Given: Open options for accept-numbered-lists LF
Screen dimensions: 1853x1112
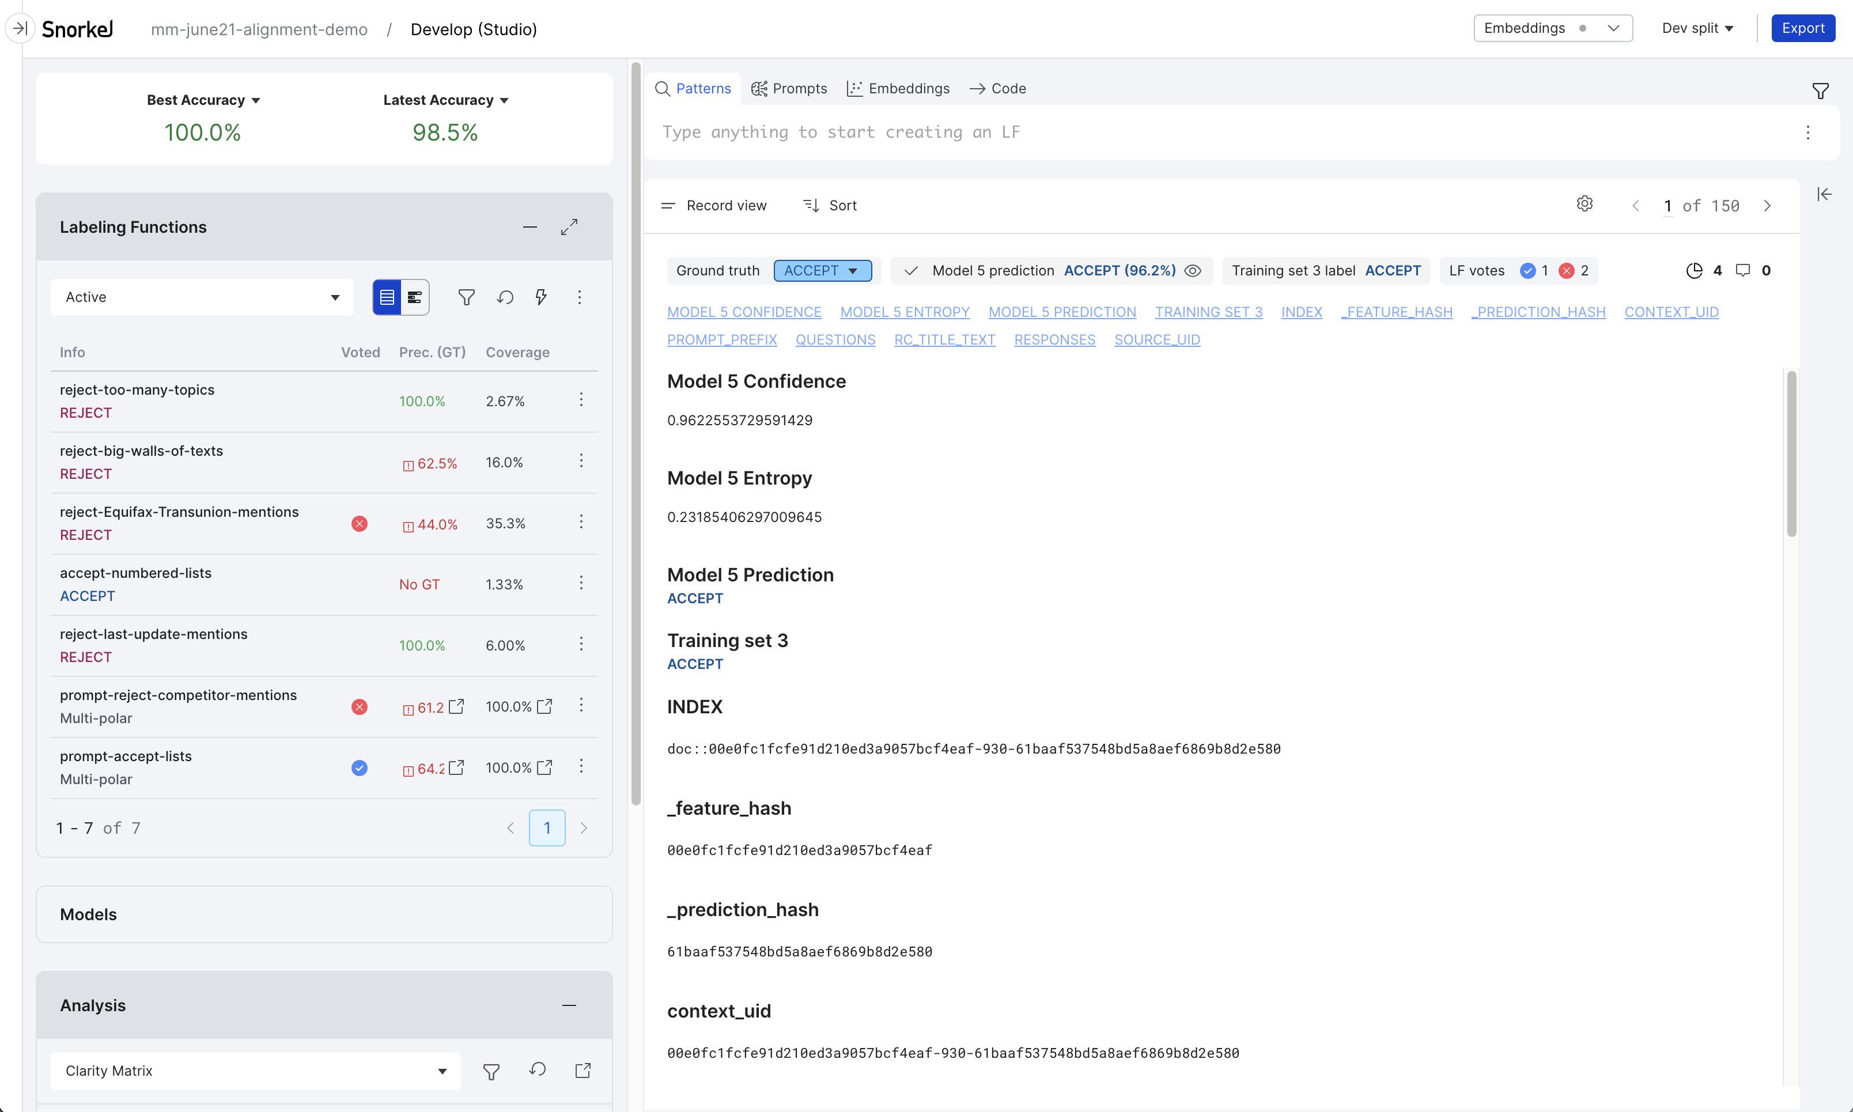Looking at the screenshot, I should pyautogui.click(x=581, y=583).
